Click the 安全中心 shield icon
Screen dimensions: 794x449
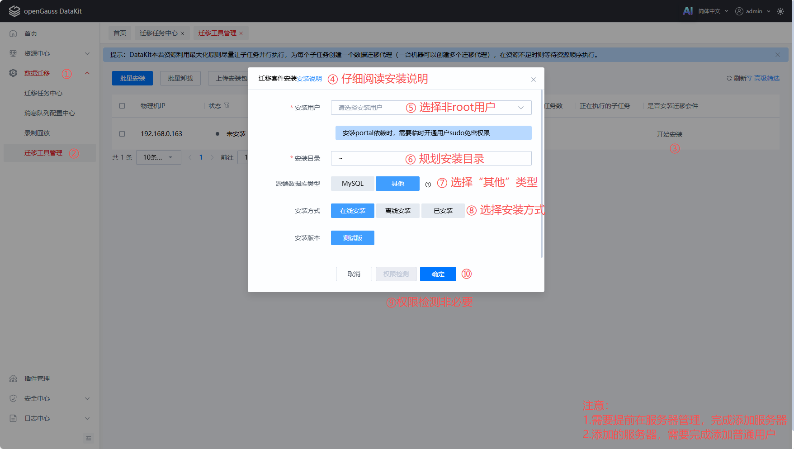point(13,398)
